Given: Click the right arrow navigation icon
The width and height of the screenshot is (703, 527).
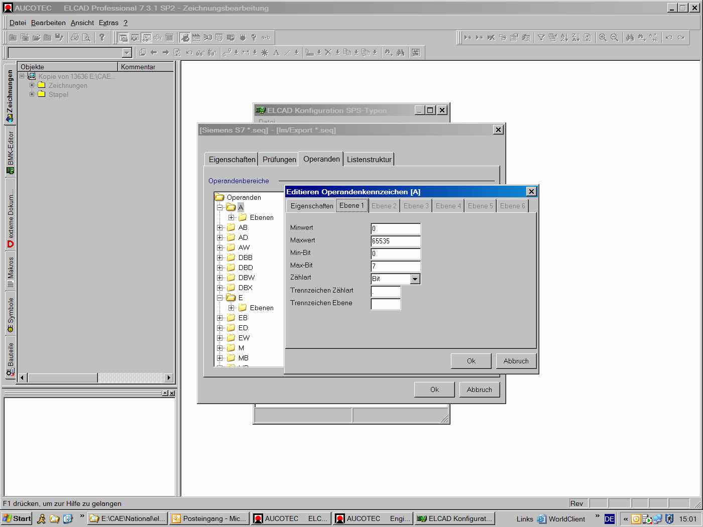Looking at the screenshot, I should [165, 53].
